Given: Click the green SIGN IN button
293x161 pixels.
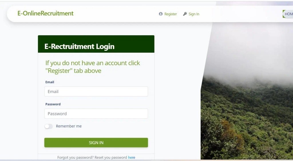Looking at the screenshot, I should pos(96,143).
